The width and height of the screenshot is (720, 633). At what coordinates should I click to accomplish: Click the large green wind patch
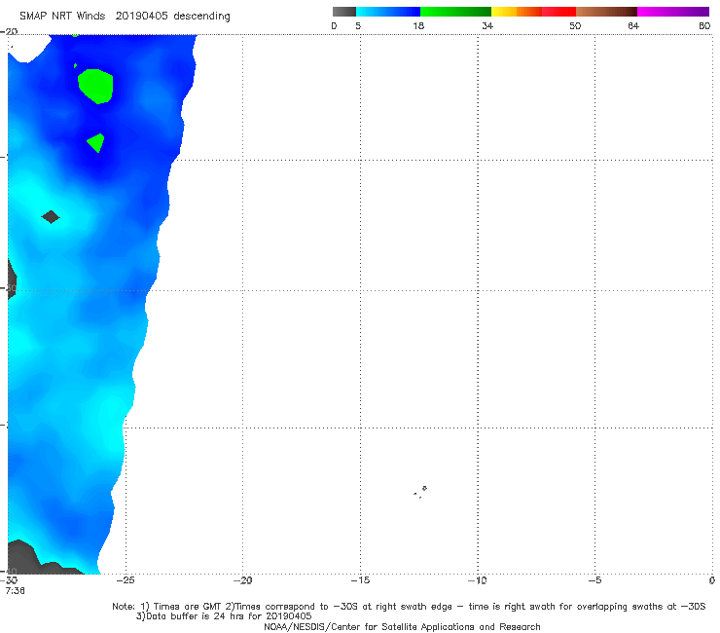[x=95, y=86]
